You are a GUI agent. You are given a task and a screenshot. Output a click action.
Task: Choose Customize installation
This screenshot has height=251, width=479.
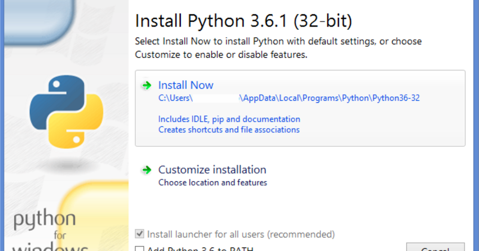[212, 169]
